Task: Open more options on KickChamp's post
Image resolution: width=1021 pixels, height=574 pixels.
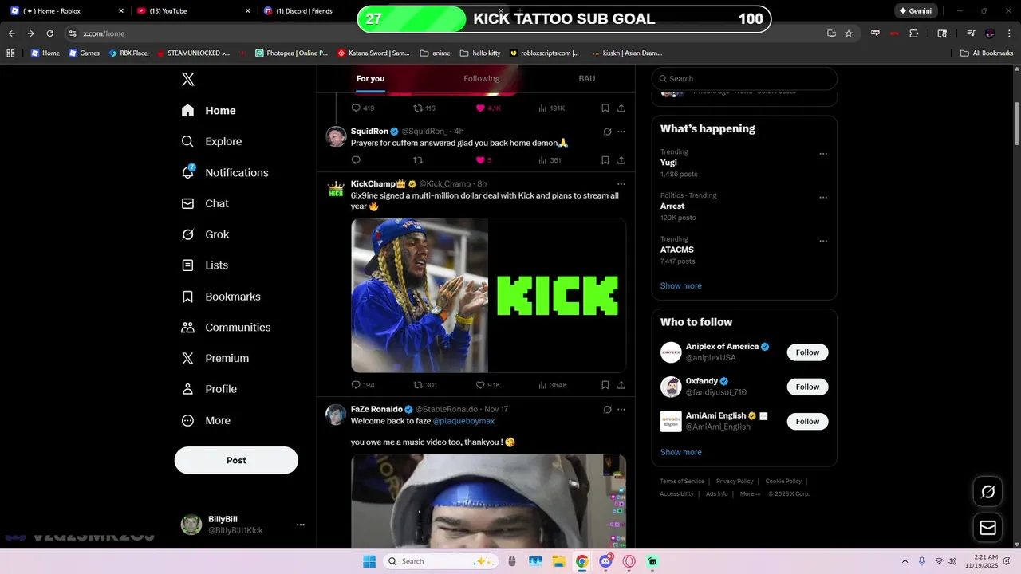Action: [x=621, y=184]
